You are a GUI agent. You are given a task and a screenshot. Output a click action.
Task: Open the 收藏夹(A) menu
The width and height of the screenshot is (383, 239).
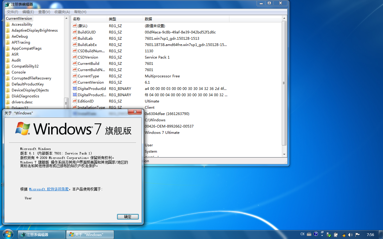(62, 12)
